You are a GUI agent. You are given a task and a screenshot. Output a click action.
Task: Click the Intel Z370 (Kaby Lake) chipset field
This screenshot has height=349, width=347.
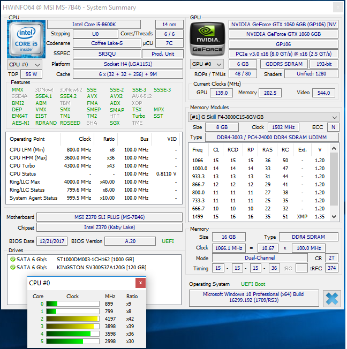click(110, 227)
